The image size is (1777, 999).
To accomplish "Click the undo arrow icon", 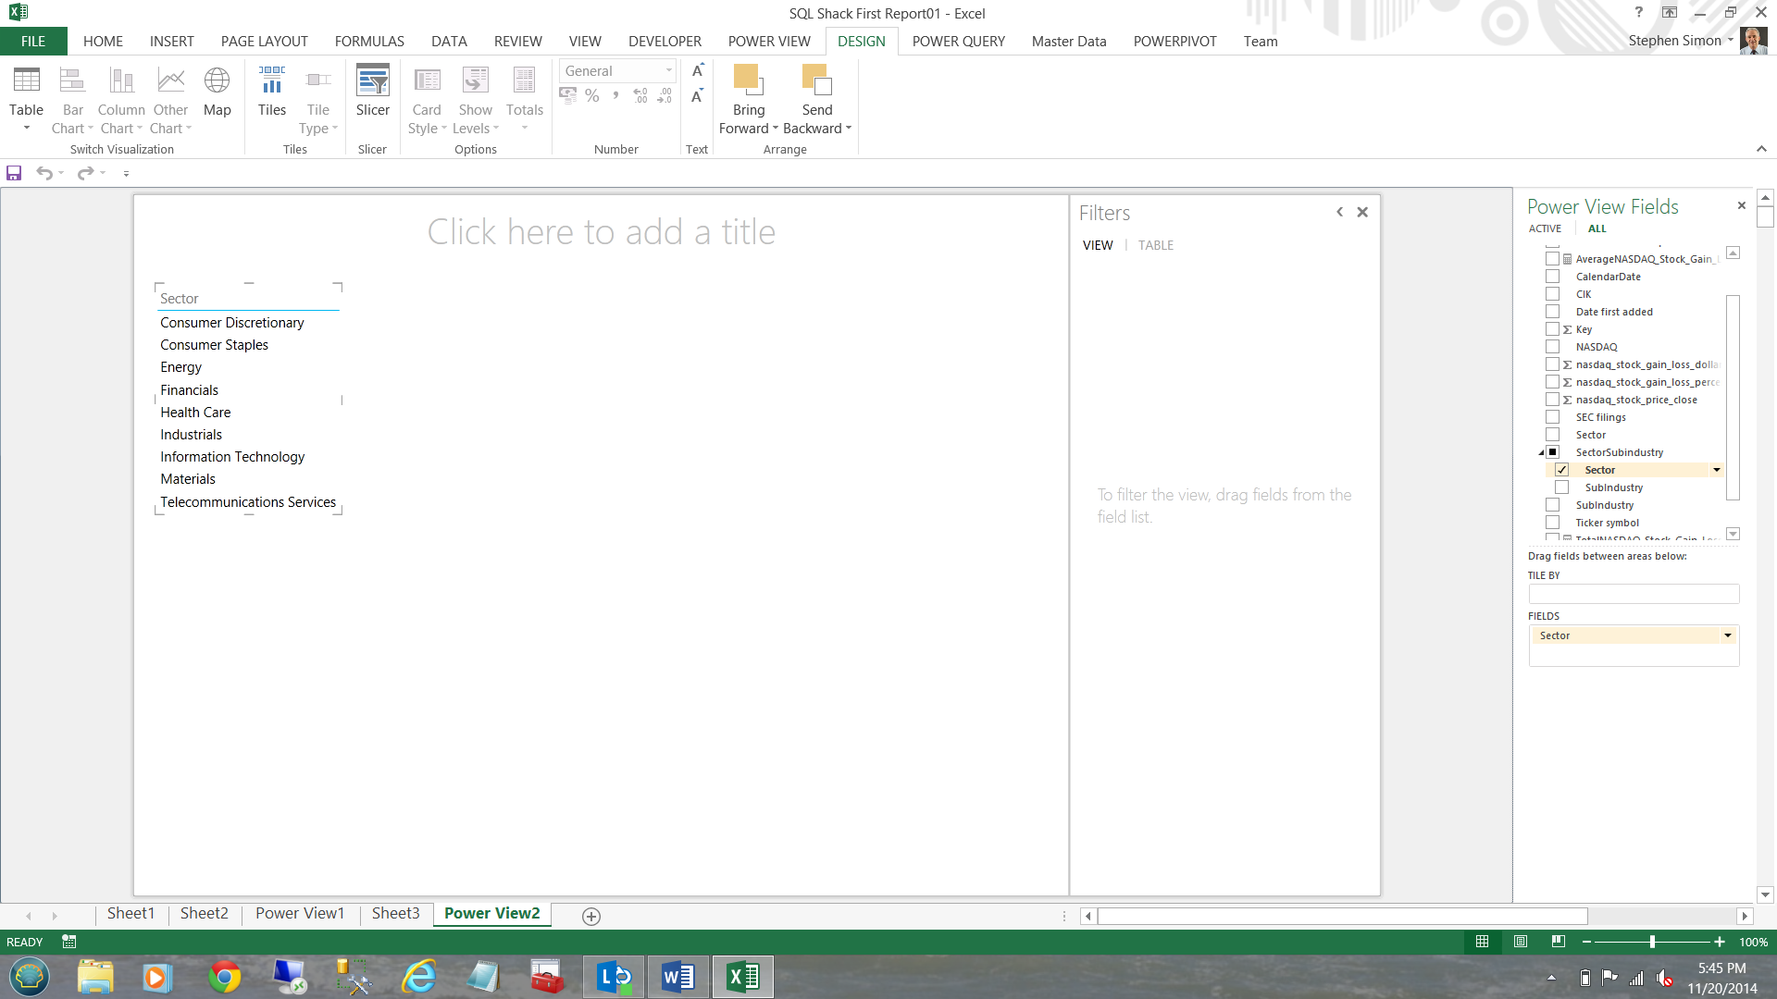I will (43, 173).
